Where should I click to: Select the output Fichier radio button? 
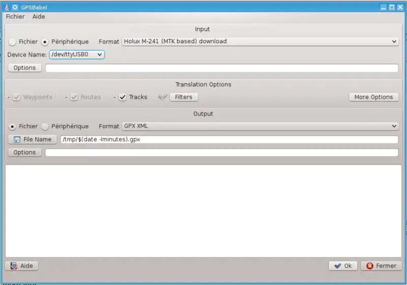point(12,126)
